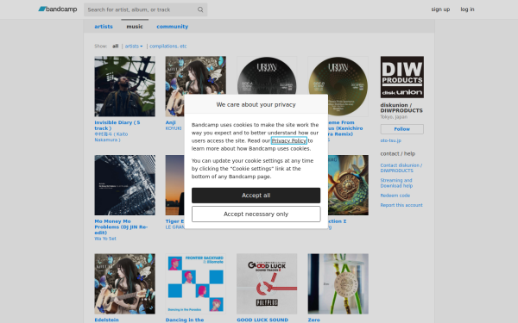Open the Report this account link

click(401, 205)
